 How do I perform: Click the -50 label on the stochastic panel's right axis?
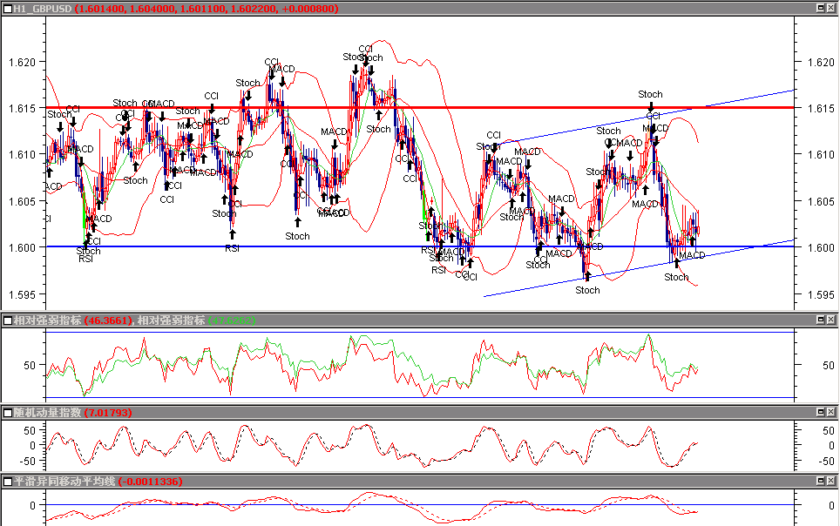[825, 461]
